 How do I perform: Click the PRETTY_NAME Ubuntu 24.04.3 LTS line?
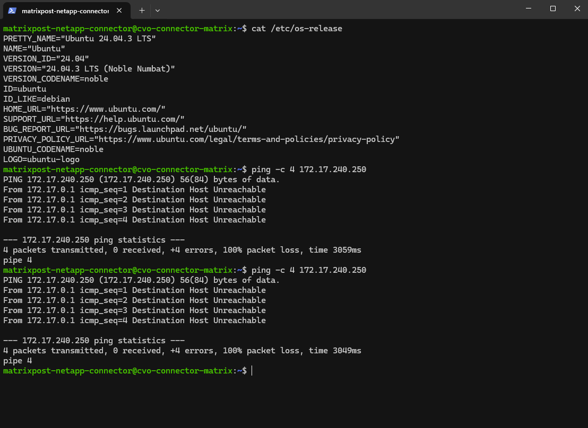pyautogui.click(x=80, y=39)
